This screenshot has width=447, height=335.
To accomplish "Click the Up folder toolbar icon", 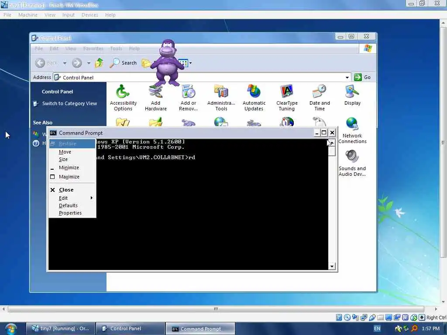I will click(99, 63).
